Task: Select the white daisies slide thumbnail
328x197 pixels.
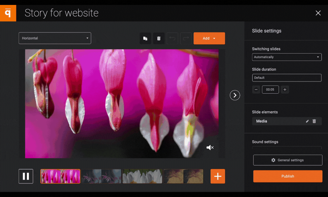Action: [142, 176]
